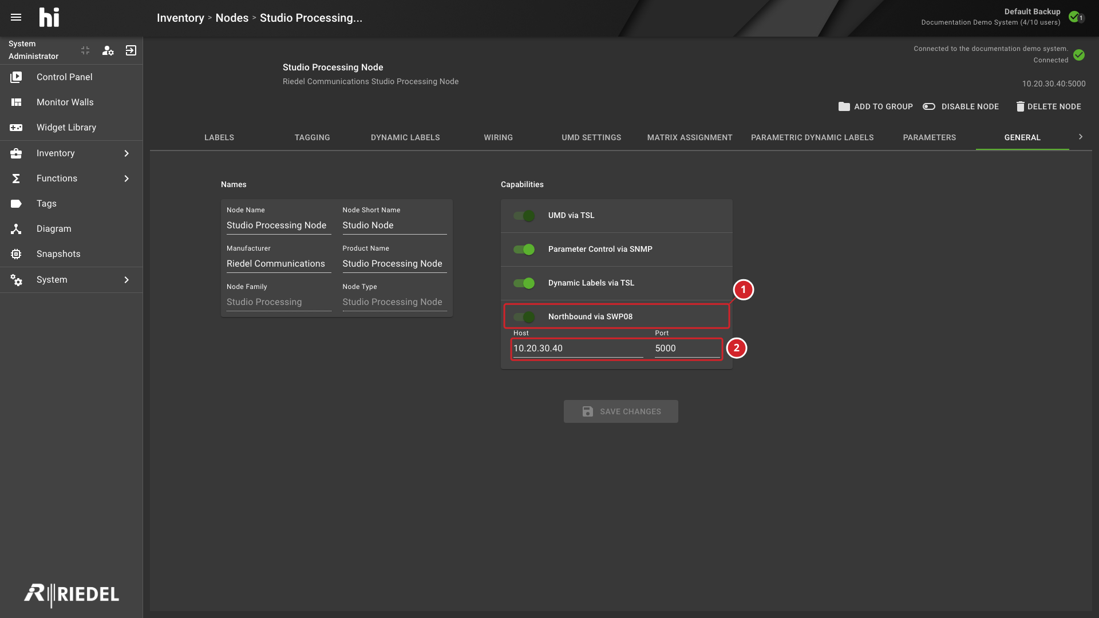
Task: Click the Widget Library icon
Action: (x=16, y=127)
